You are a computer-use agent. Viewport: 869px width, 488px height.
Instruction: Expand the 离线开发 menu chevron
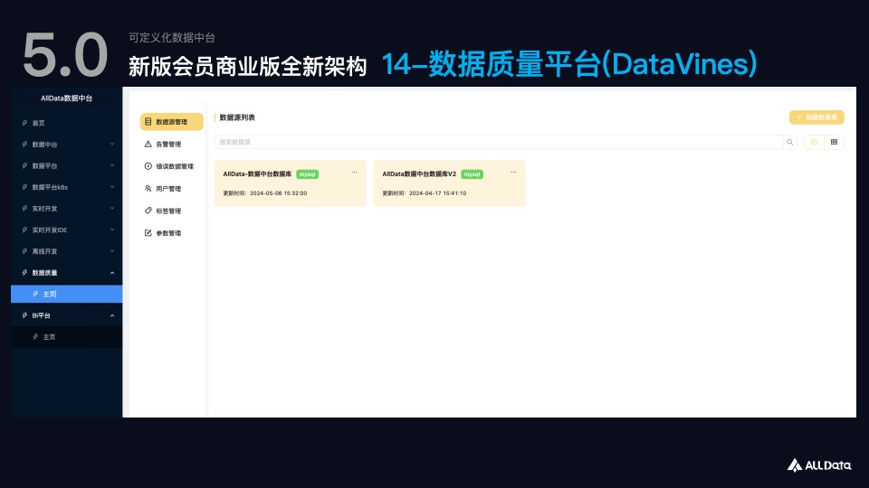click(112, 251)
